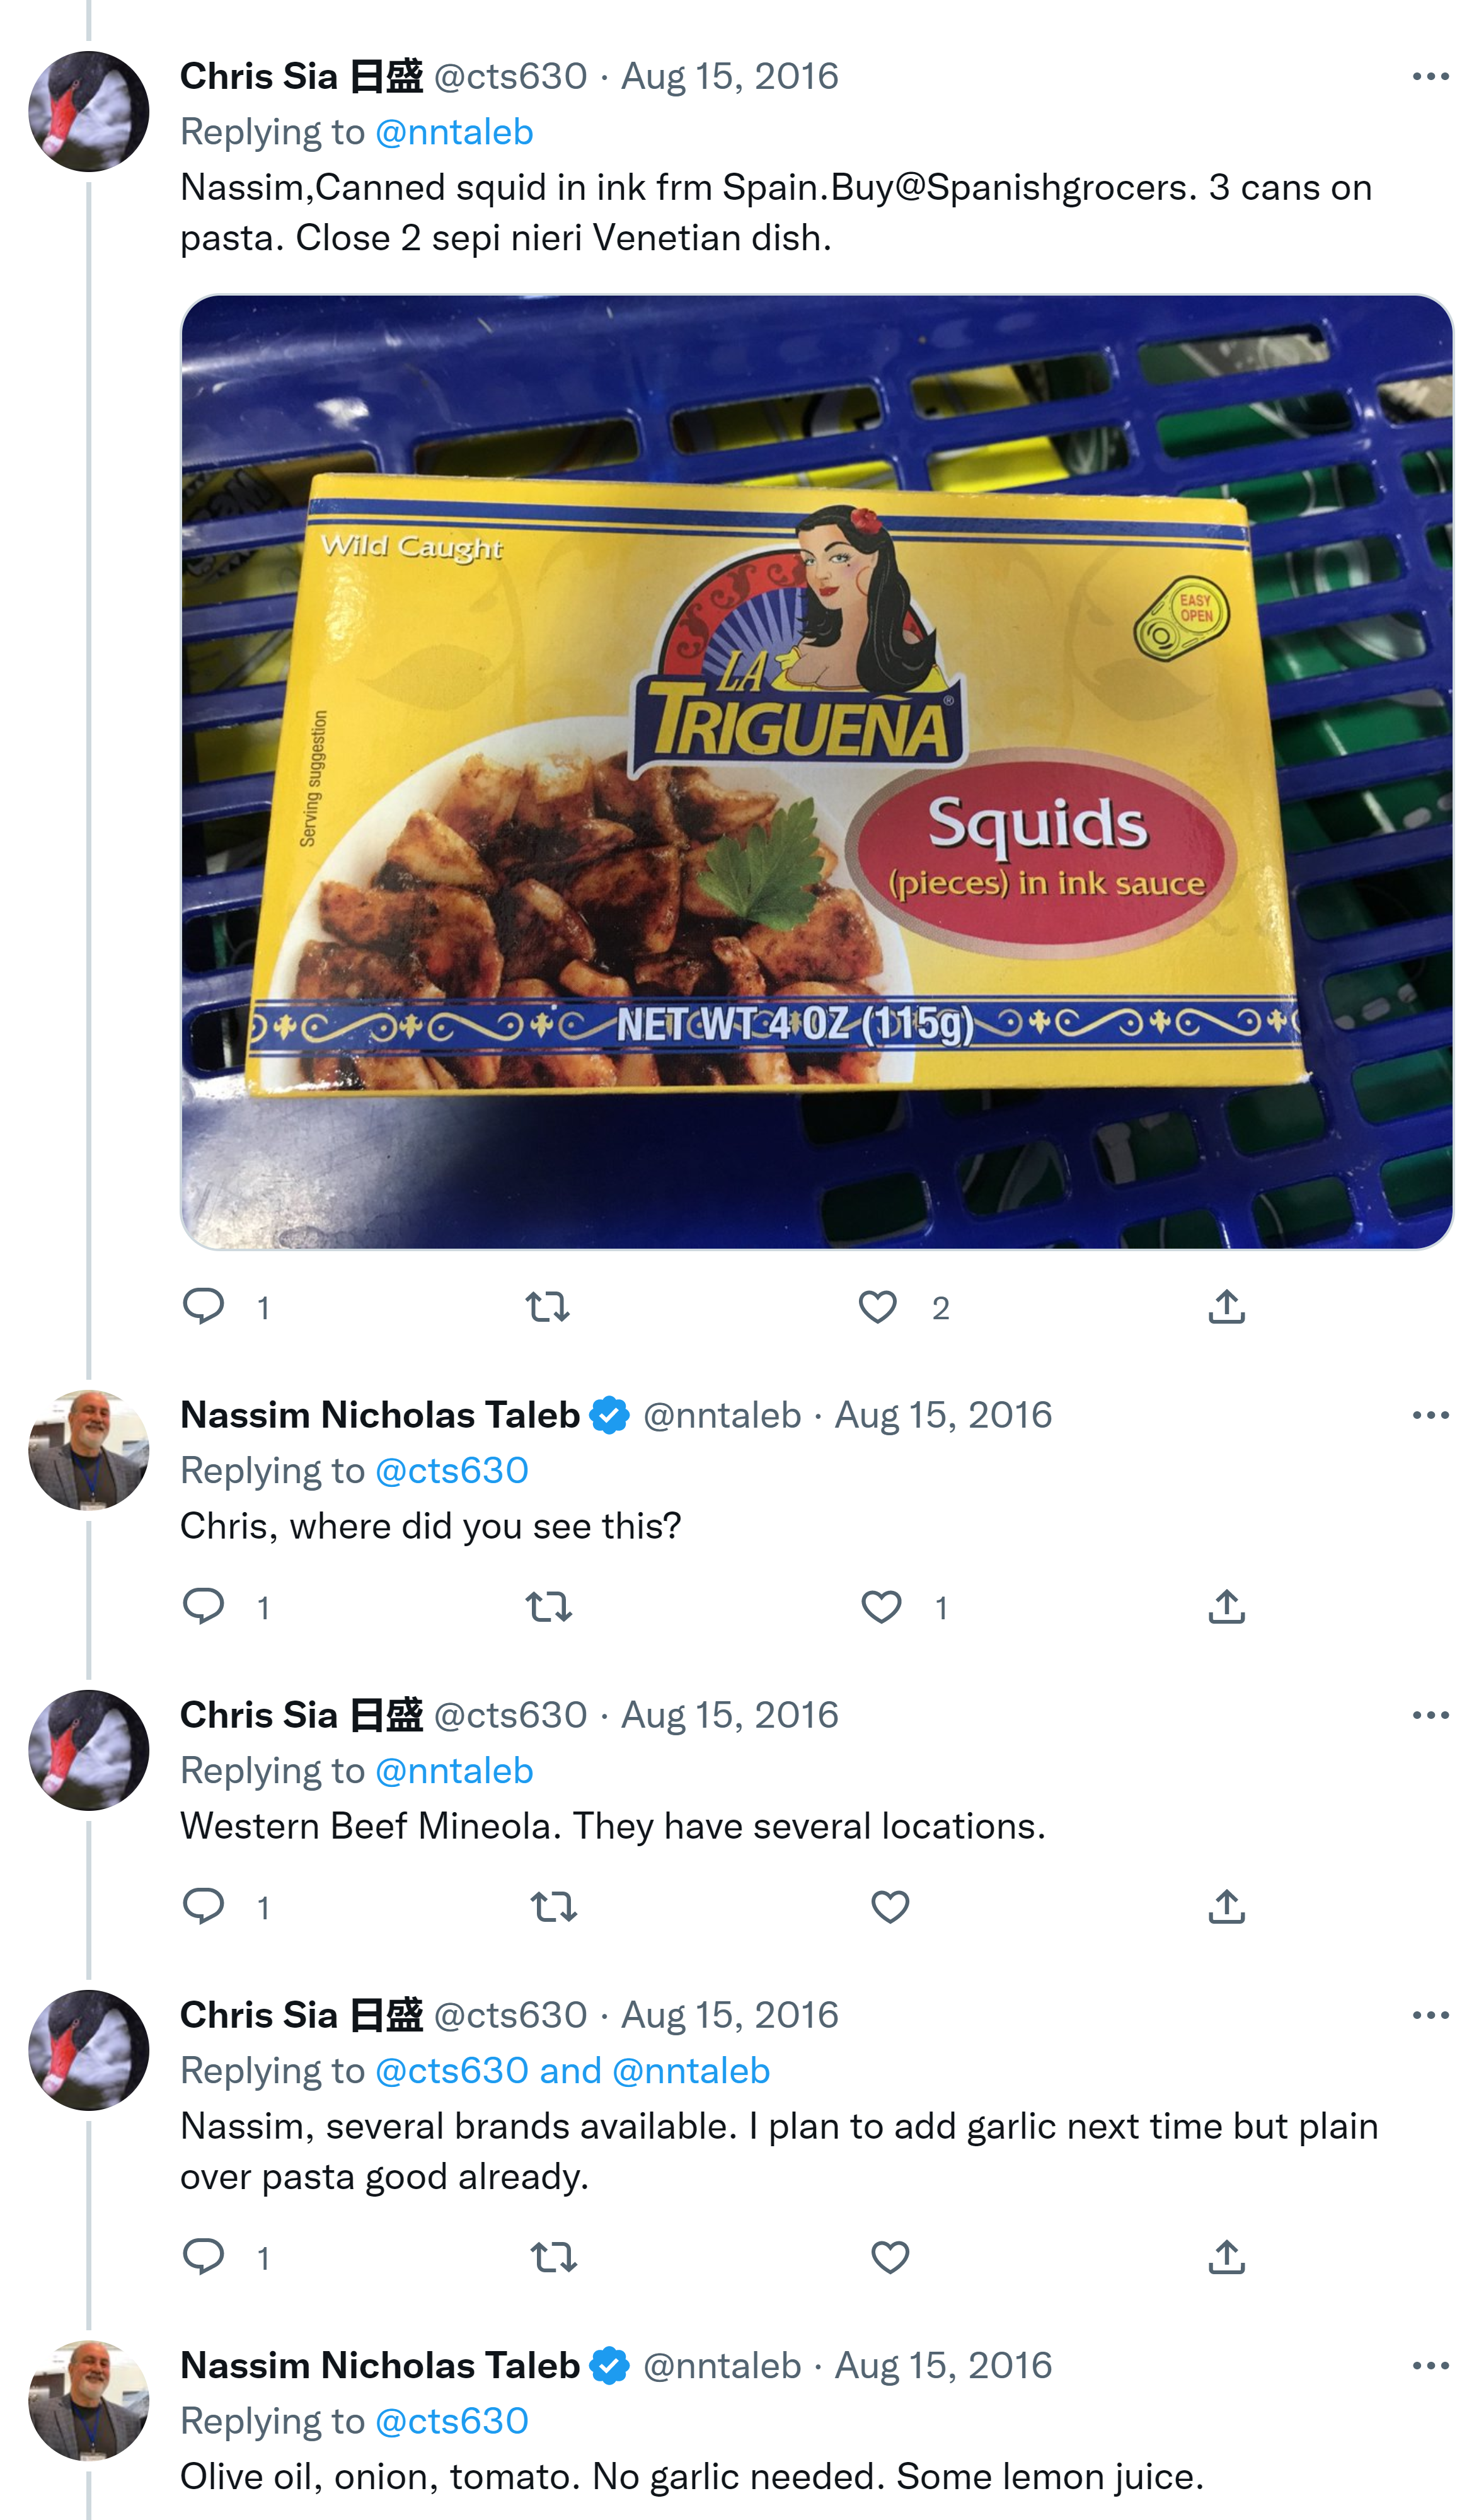Open "@cts630 and @nntaleb" reply link
1474x2520 pixels.
coord(572,2071)
